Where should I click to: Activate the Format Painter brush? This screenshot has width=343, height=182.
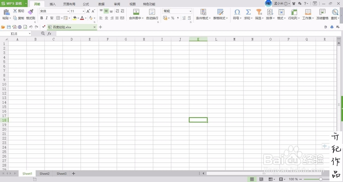tap(31, 12)
